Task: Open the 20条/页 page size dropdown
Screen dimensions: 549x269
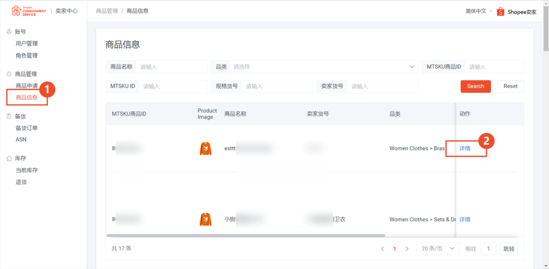Action: (x=437, y=249)
